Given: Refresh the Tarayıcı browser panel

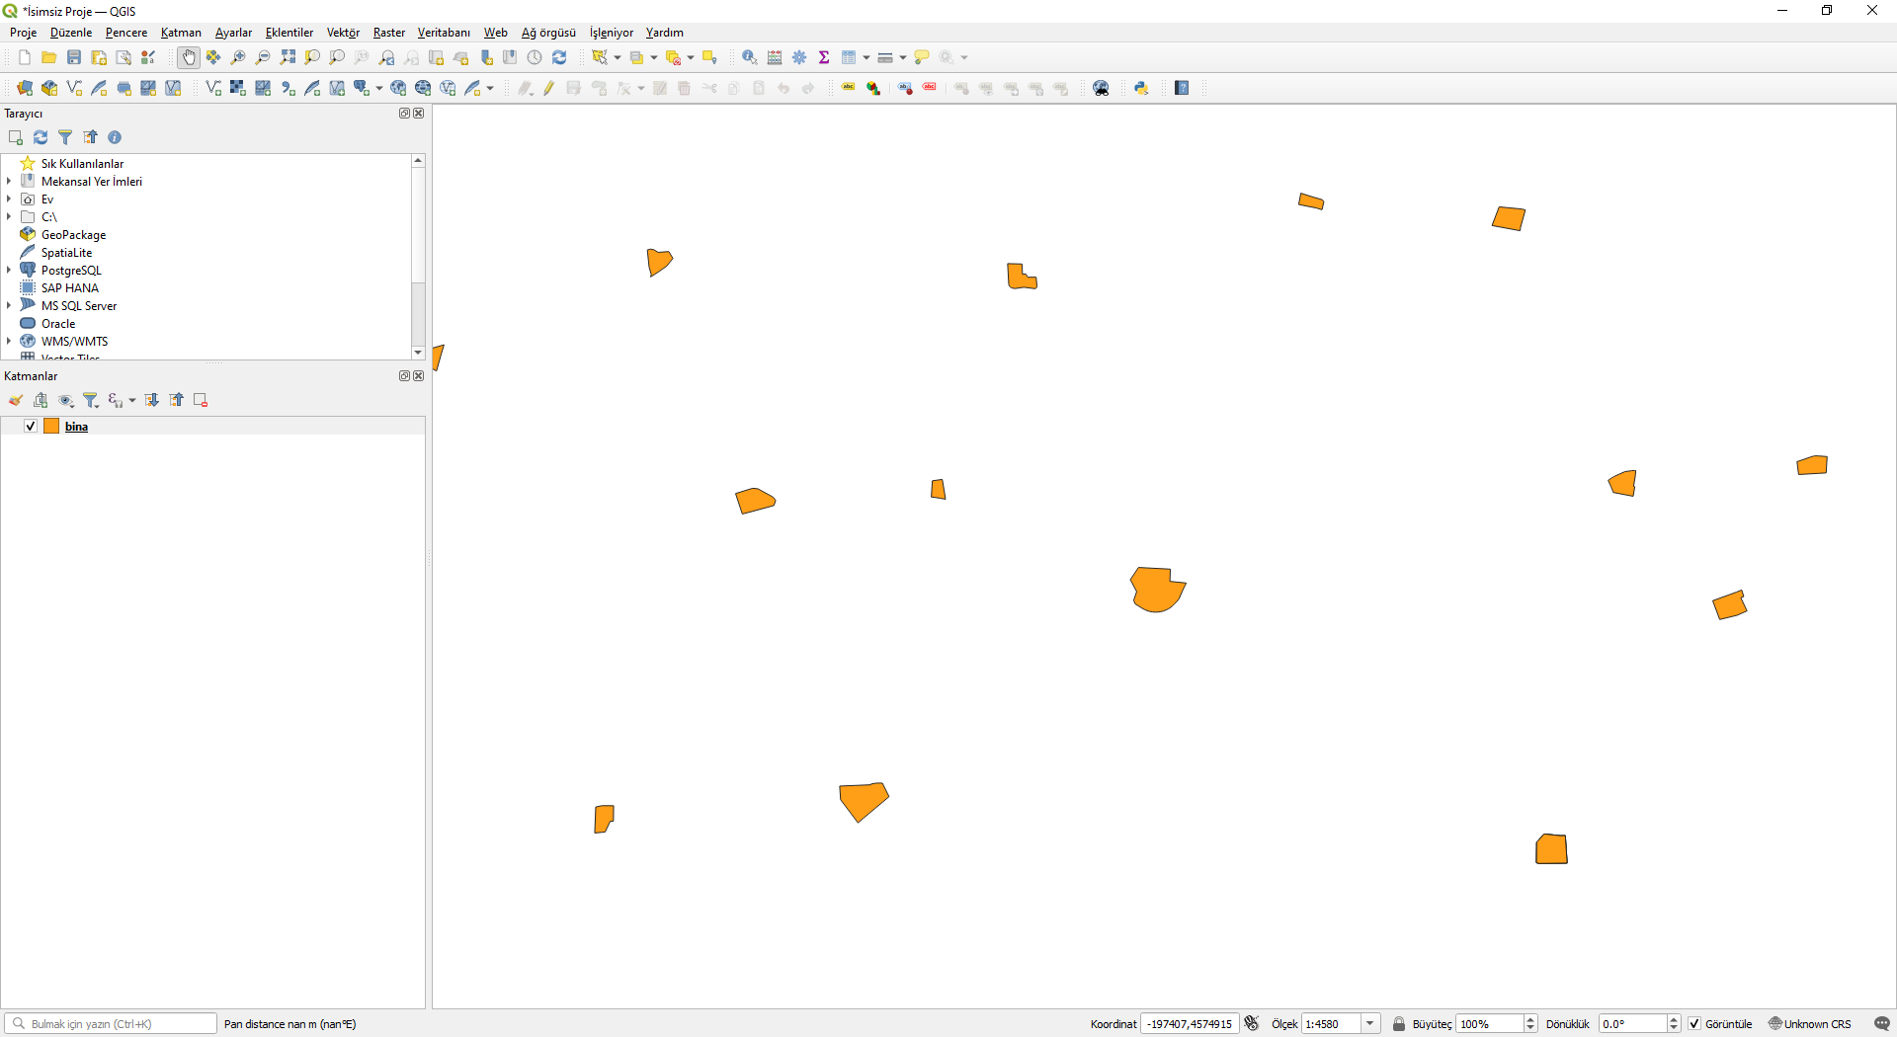Looking at the screenshot, I should point(41,137).
